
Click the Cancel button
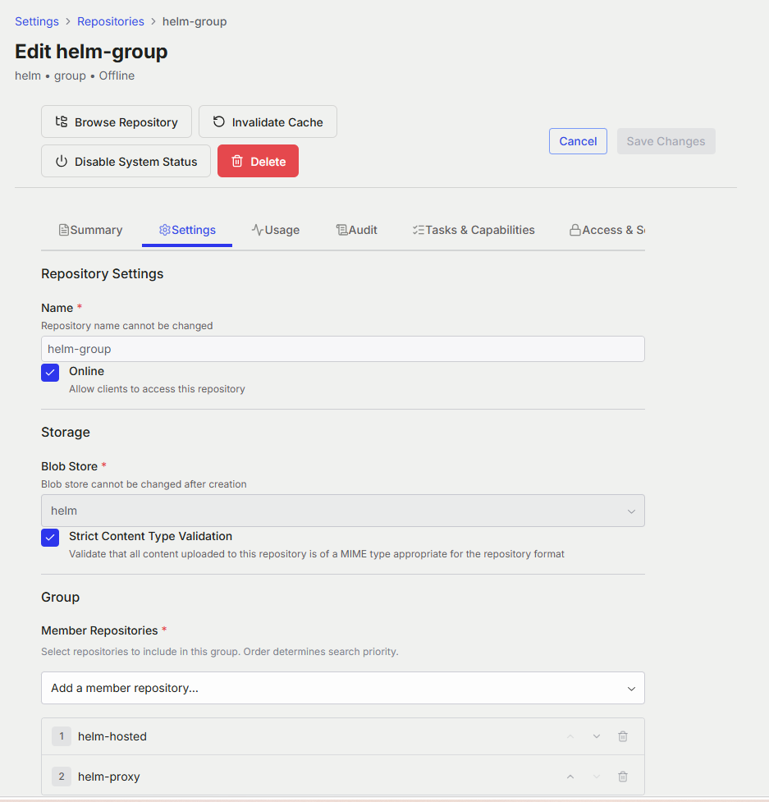pyautogui.click(x=578, y=141)
